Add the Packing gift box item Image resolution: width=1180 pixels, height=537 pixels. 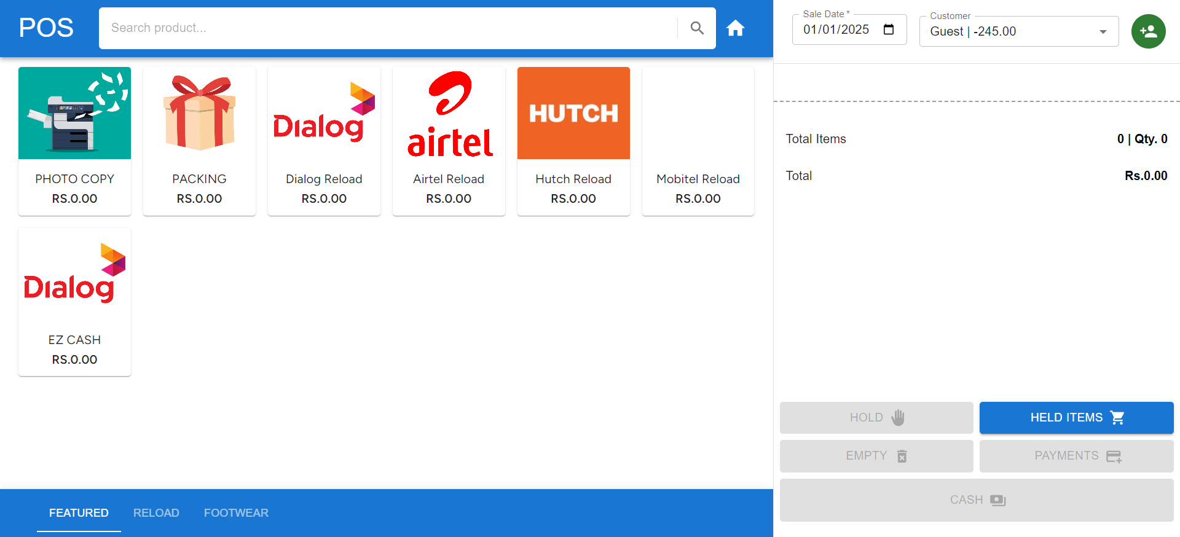(199, 113)
